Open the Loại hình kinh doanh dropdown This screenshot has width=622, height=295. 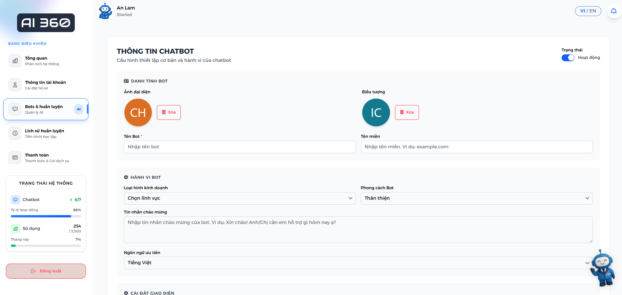(x=239, y=198)
